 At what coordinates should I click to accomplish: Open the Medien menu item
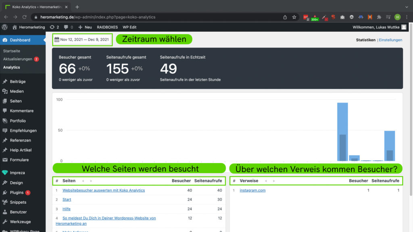pos(17,91)
